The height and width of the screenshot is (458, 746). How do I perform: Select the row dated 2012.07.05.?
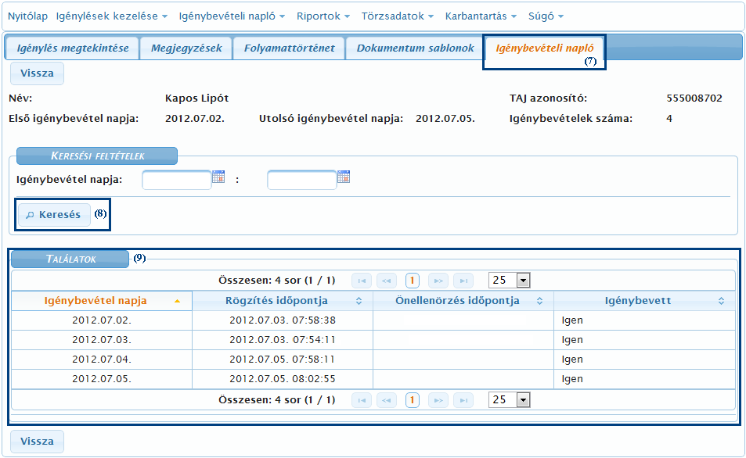point(373,379)
